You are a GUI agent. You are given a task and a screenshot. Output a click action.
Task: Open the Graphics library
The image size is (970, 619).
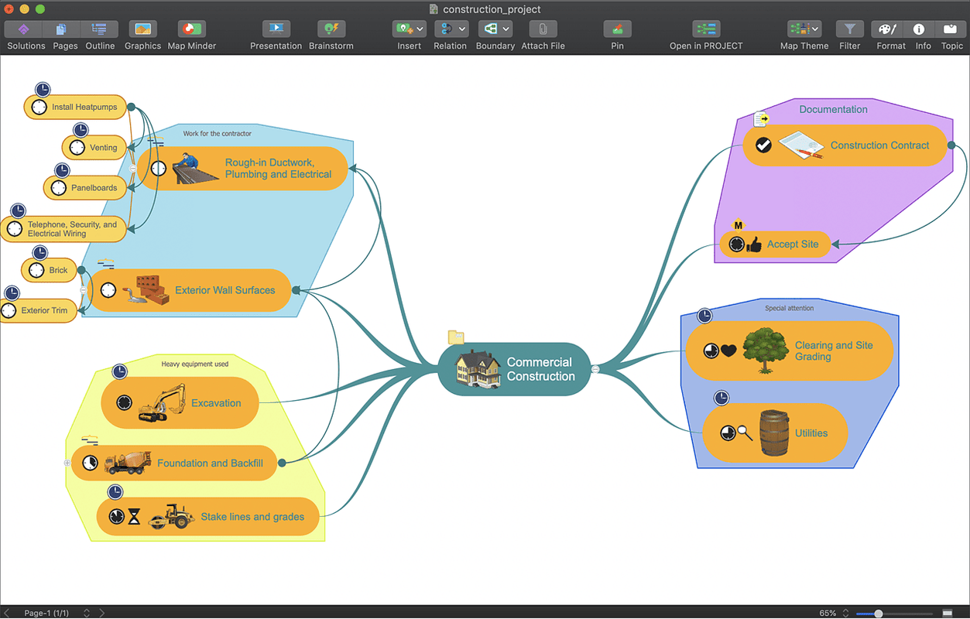coord(142,29)
